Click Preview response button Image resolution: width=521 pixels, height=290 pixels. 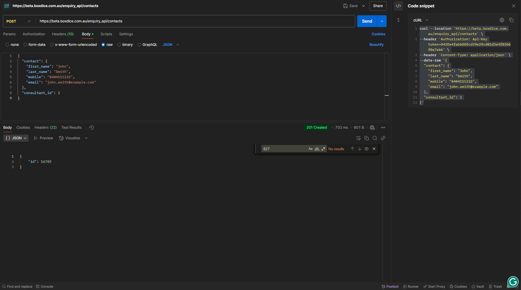tap(44, 138)
